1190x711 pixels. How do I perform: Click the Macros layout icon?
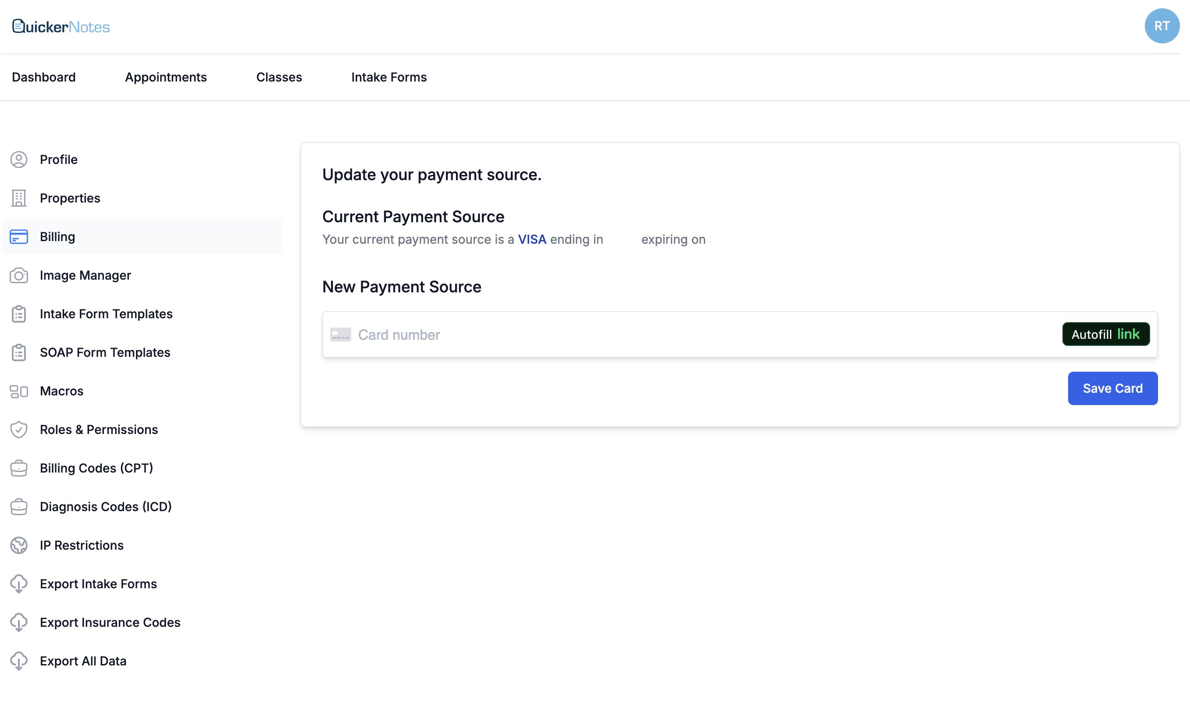pyautogui.click(x=19, y=391)
